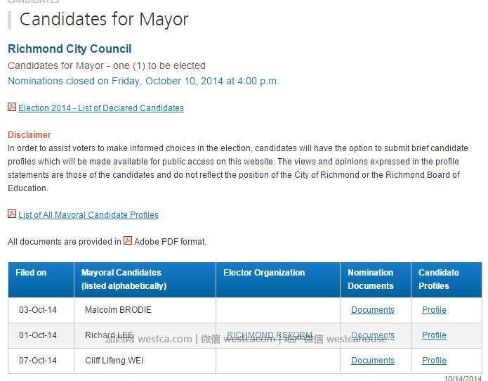Viewport: 488px width, 381px height.
Task: Click the Elector Organization column header
Action: 278,280
